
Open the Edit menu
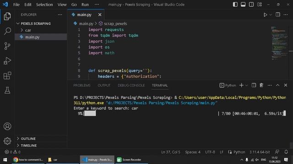coord(28,5)
